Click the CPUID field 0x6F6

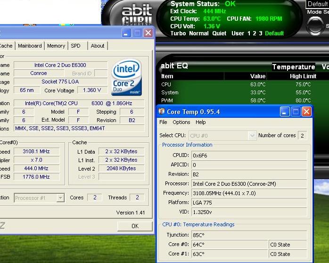point(249,156)
